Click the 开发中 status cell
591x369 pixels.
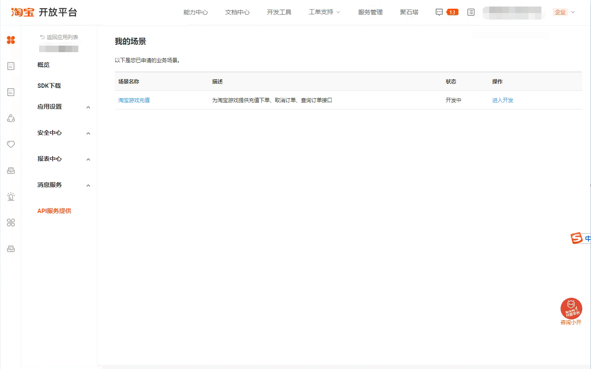coord(454,100)
